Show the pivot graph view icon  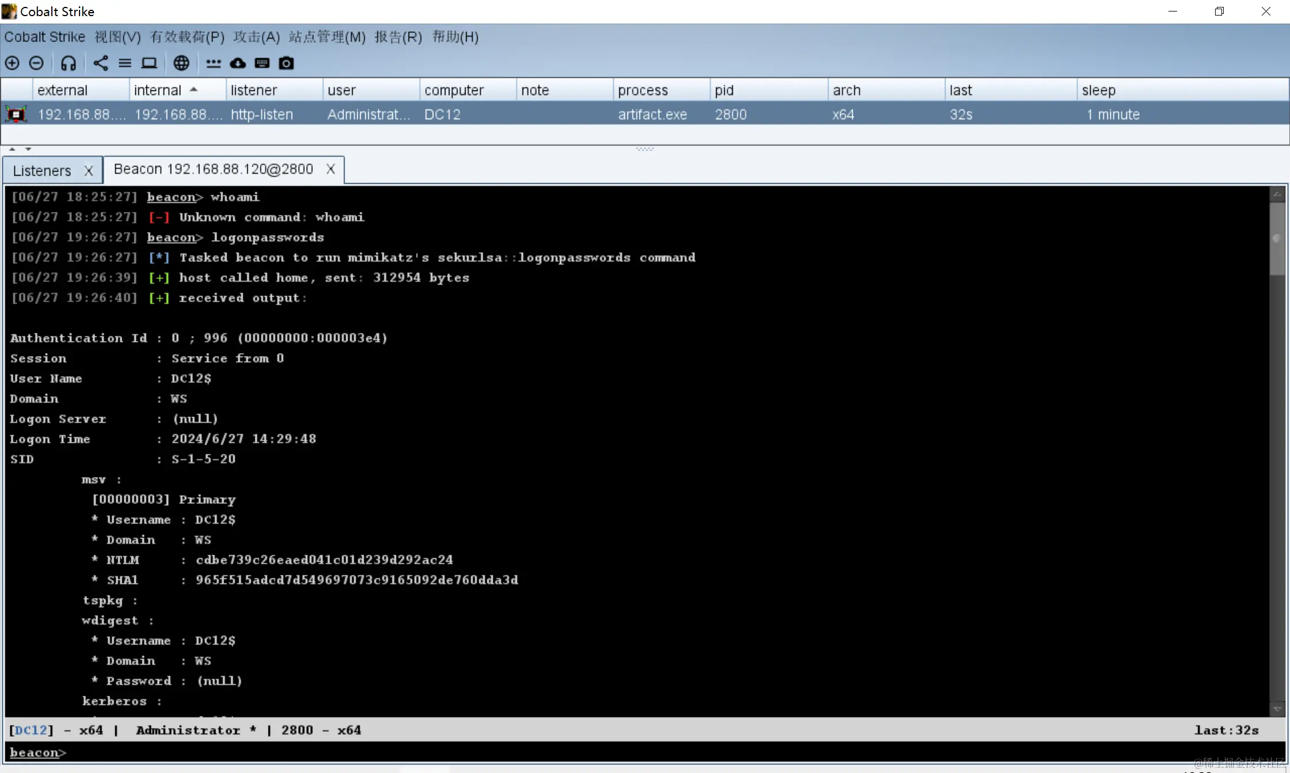[x=101, y=63]
